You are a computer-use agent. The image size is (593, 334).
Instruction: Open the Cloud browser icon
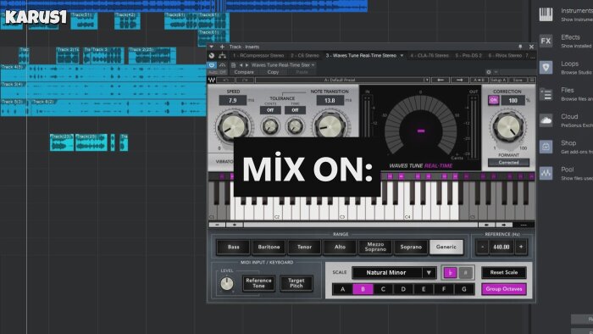tap(546, 120)
